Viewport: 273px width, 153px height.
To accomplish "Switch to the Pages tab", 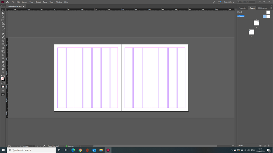I will (x=252, y=8).
